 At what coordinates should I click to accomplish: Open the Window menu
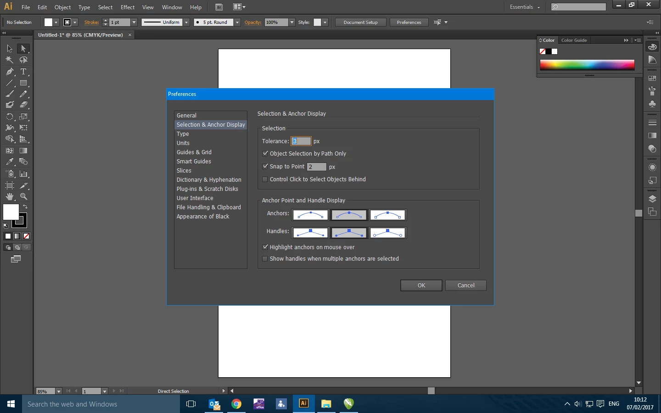172,7
